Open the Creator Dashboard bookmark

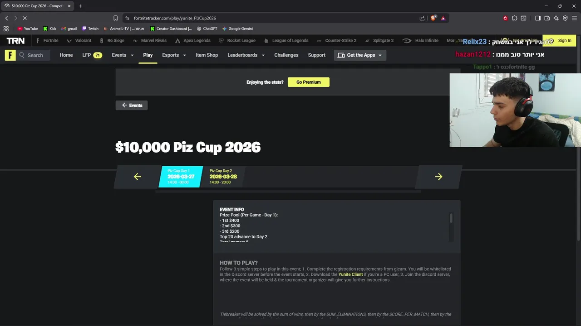171,29
